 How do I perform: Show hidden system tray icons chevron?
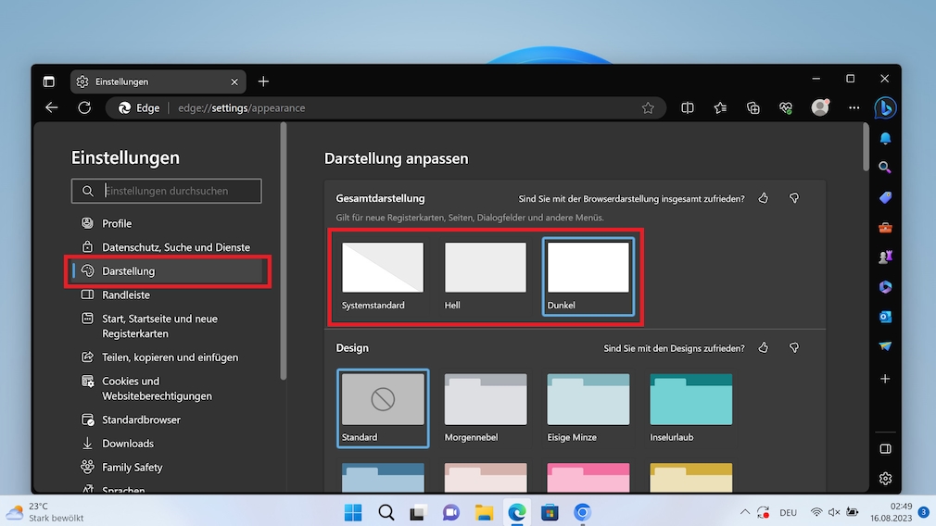point(744,512)
